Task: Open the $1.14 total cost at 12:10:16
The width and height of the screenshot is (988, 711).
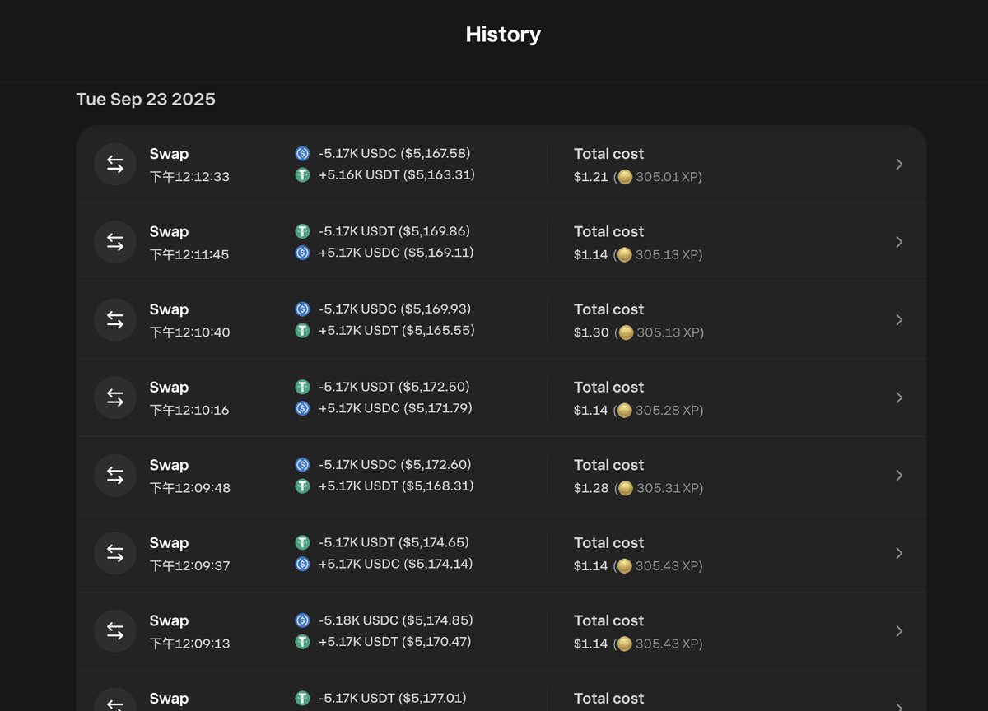Action: tap(590, 410)
